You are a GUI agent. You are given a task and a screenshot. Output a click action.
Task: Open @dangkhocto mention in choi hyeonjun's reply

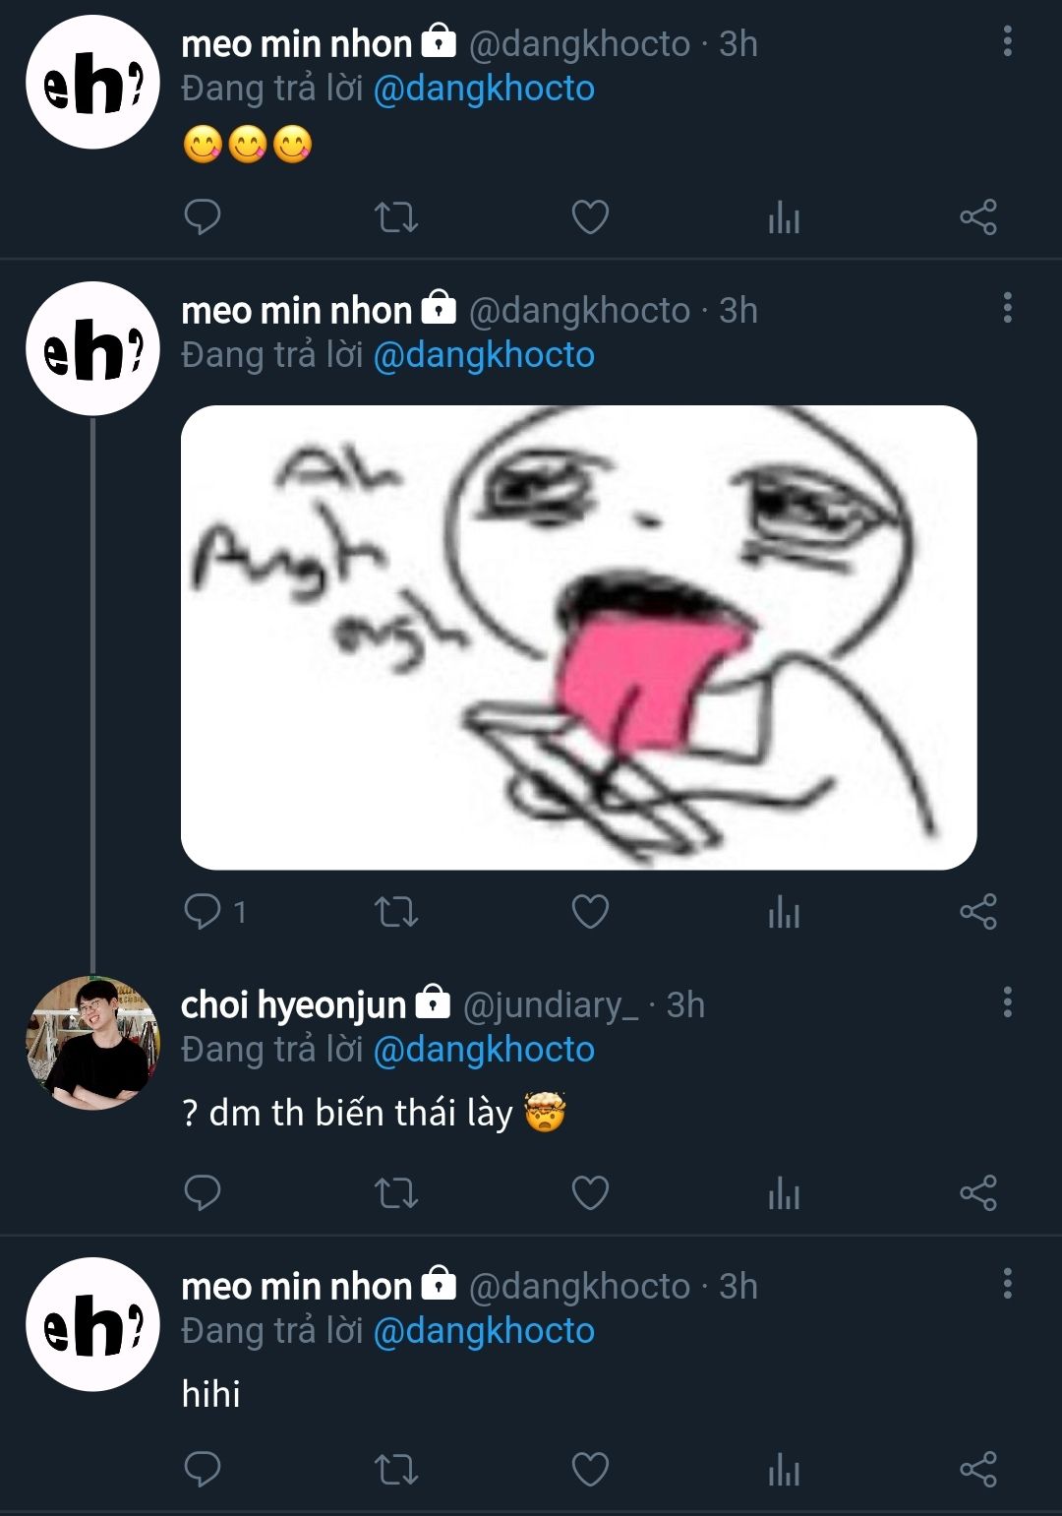[484, 1050]
